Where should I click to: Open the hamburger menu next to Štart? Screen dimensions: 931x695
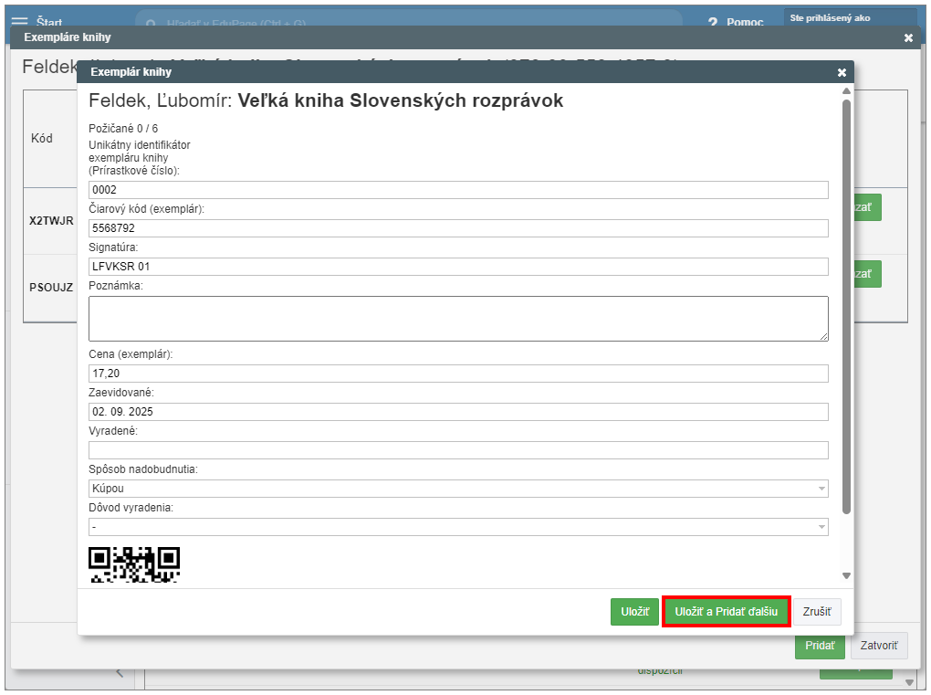point(19,21)
